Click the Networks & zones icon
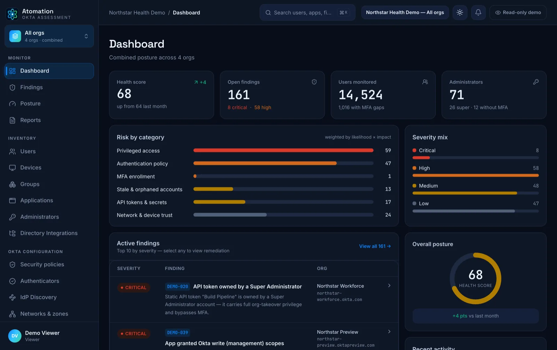This screenshot has width=557, height=350. [13, 314]
